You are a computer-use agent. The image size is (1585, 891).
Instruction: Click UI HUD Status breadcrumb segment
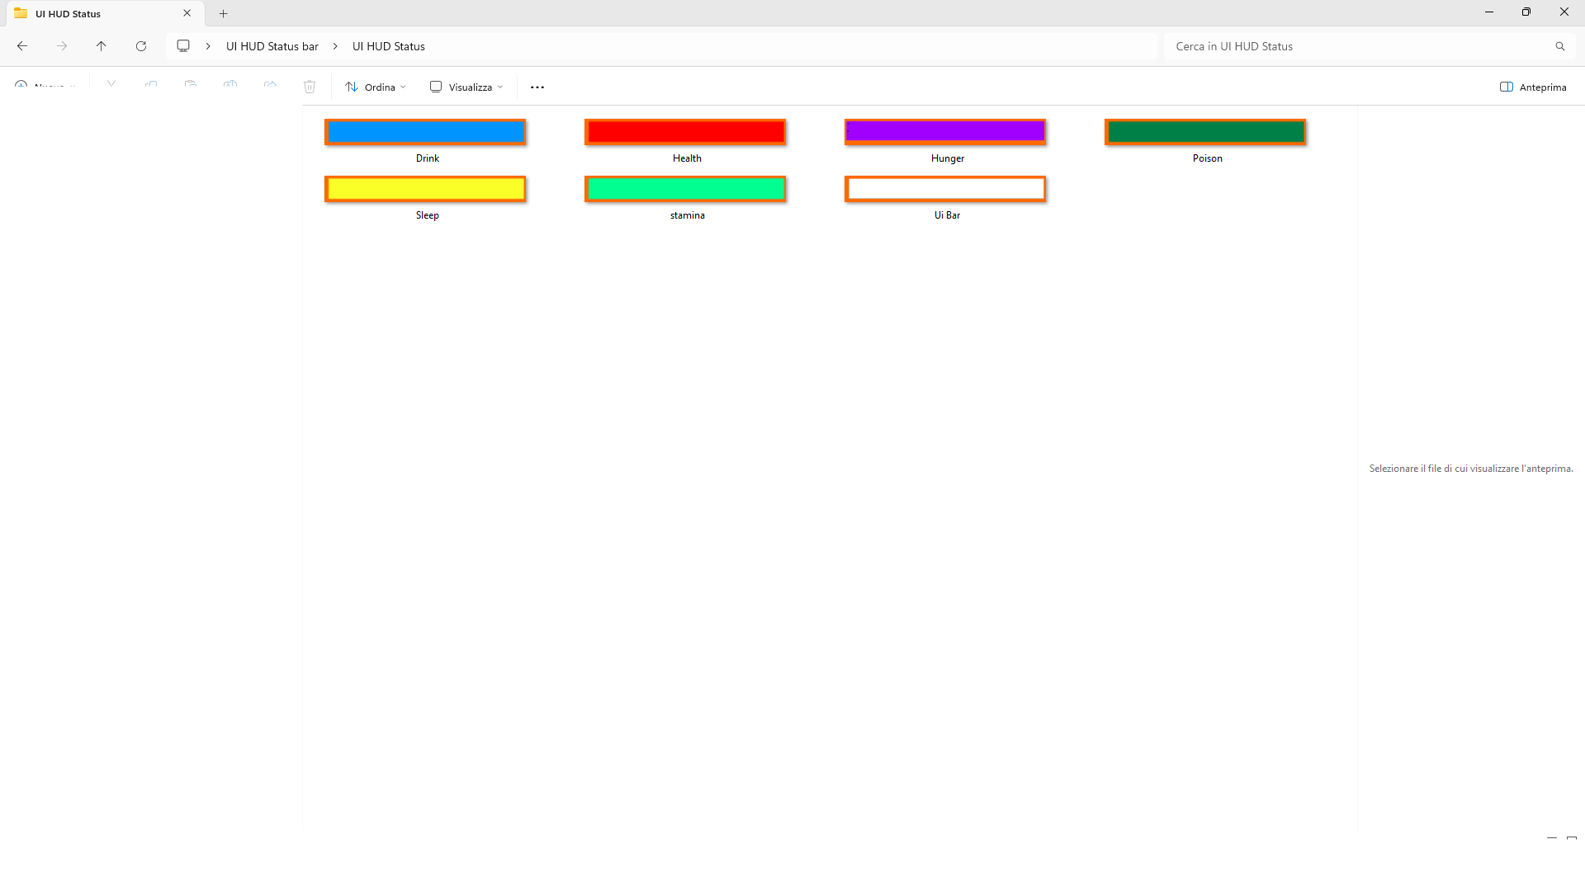pyautogui.click(x=388, y=46)
